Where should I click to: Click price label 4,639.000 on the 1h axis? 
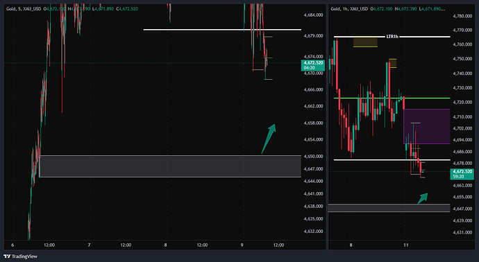click(x=462, y=220)
